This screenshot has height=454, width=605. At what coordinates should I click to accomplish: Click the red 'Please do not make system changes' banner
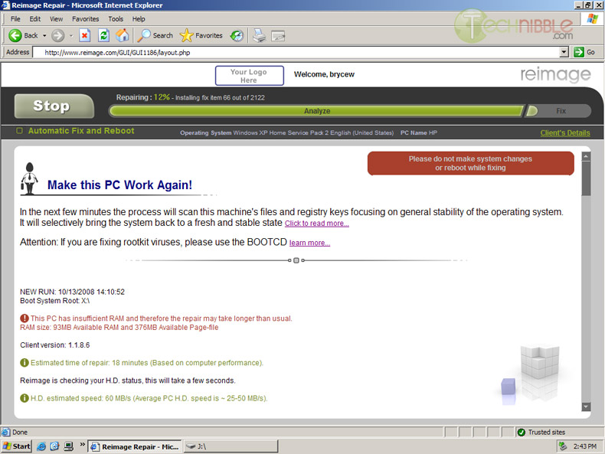click(x=470, y=163)
